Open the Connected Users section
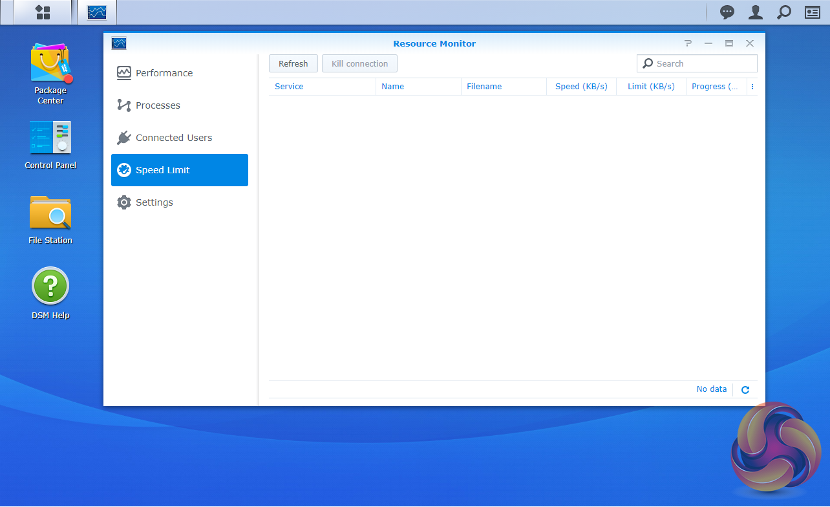The height and width of the screenshot is (507, 830). [x=173, y=138]
